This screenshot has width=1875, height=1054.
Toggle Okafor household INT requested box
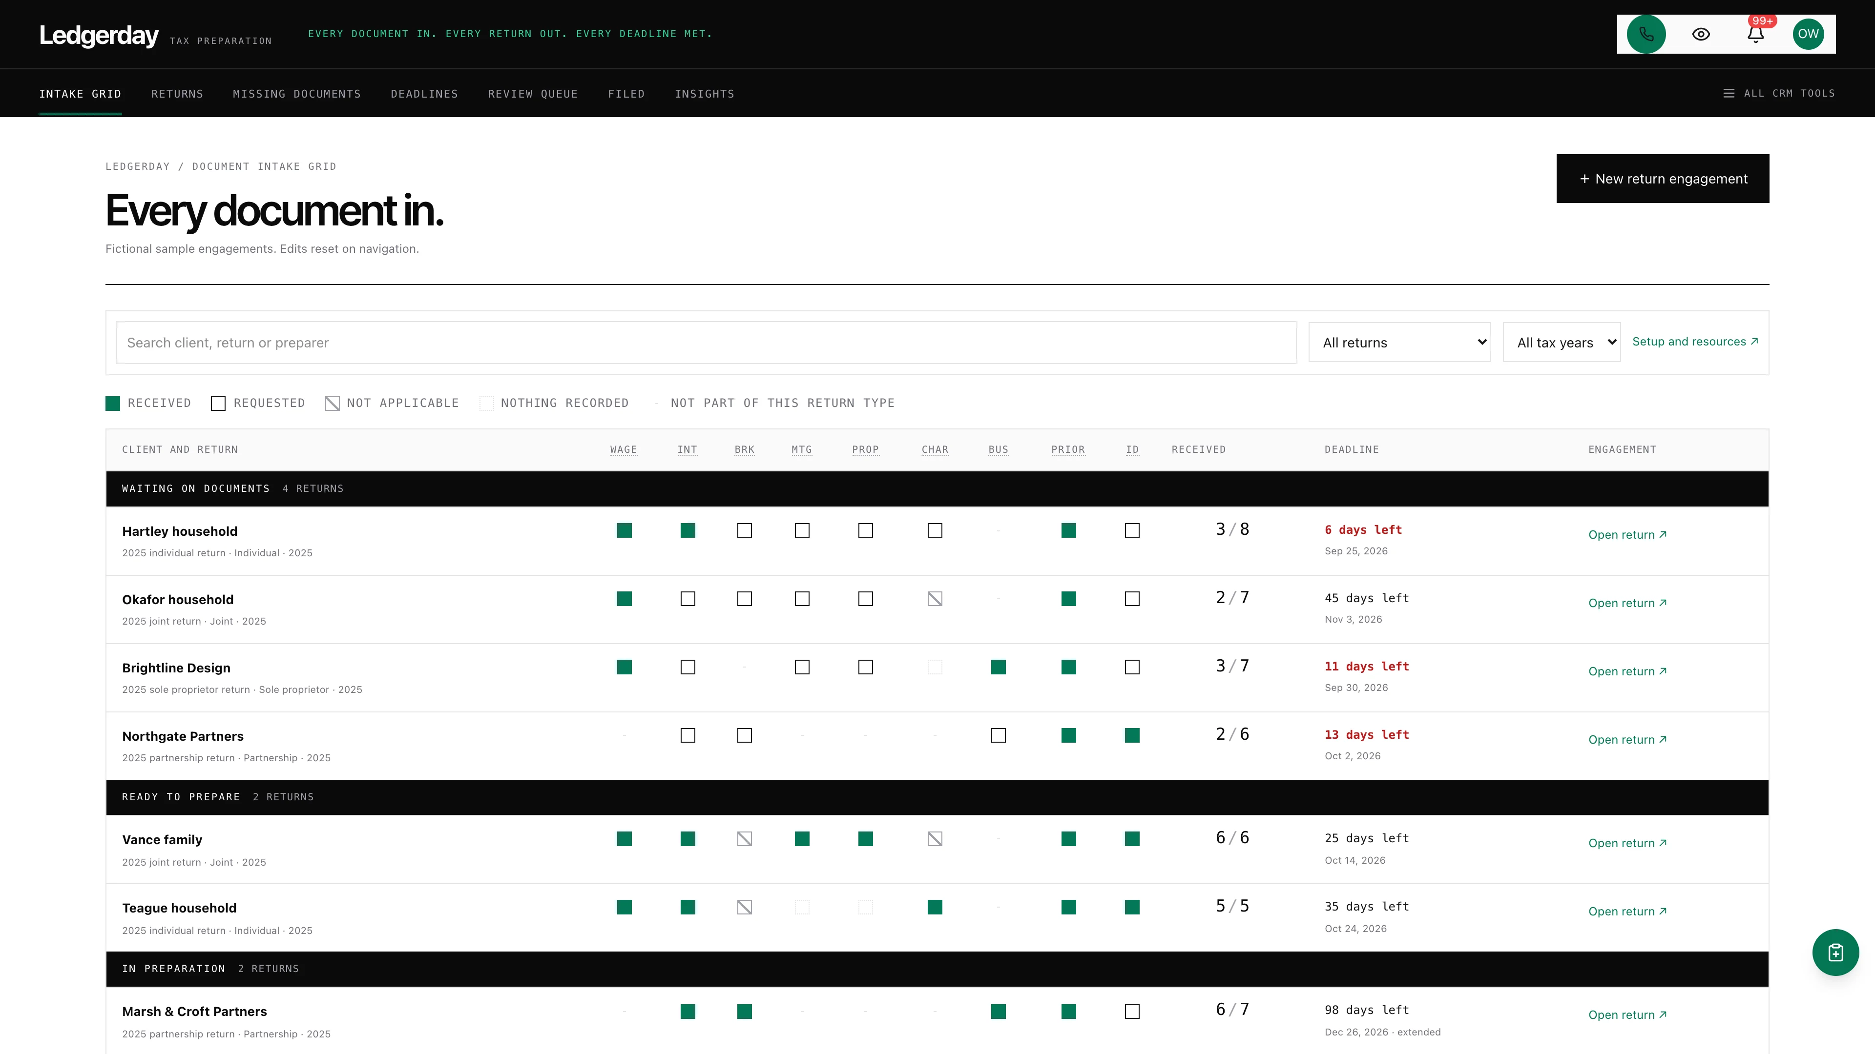click(x=687, y=599)
